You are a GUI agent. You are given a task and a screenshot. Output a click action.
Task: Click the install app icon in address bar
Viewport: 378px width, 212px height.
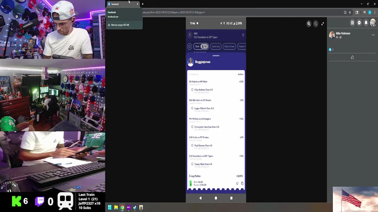click(345, 12)
